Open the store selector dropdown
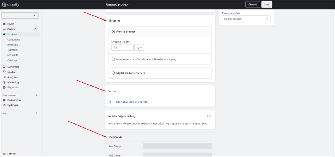Image resolution: width=335 pixels, height=157 pixels. pos(20,16)
